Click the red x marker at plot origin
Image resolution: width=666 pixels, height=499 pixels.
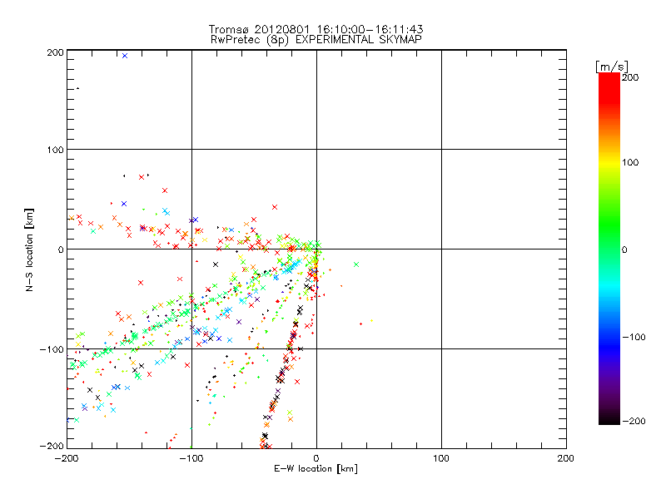coord(316,249)
